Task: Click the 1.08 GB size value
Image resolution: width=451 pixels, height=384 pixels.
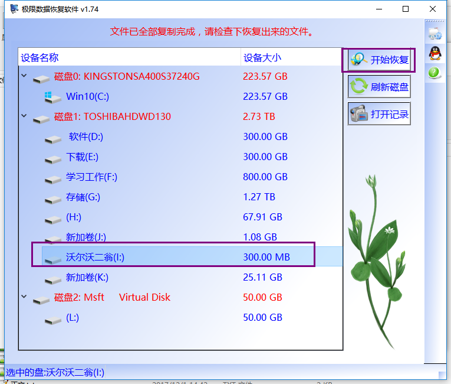Action: (x=260, y=237)
